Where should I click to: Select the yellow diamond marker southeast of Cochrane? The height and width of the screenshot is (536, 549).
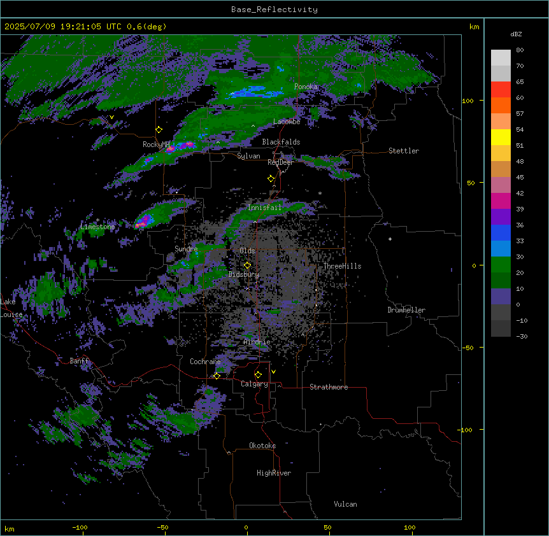pyautogui.click(x=217, y=376)
